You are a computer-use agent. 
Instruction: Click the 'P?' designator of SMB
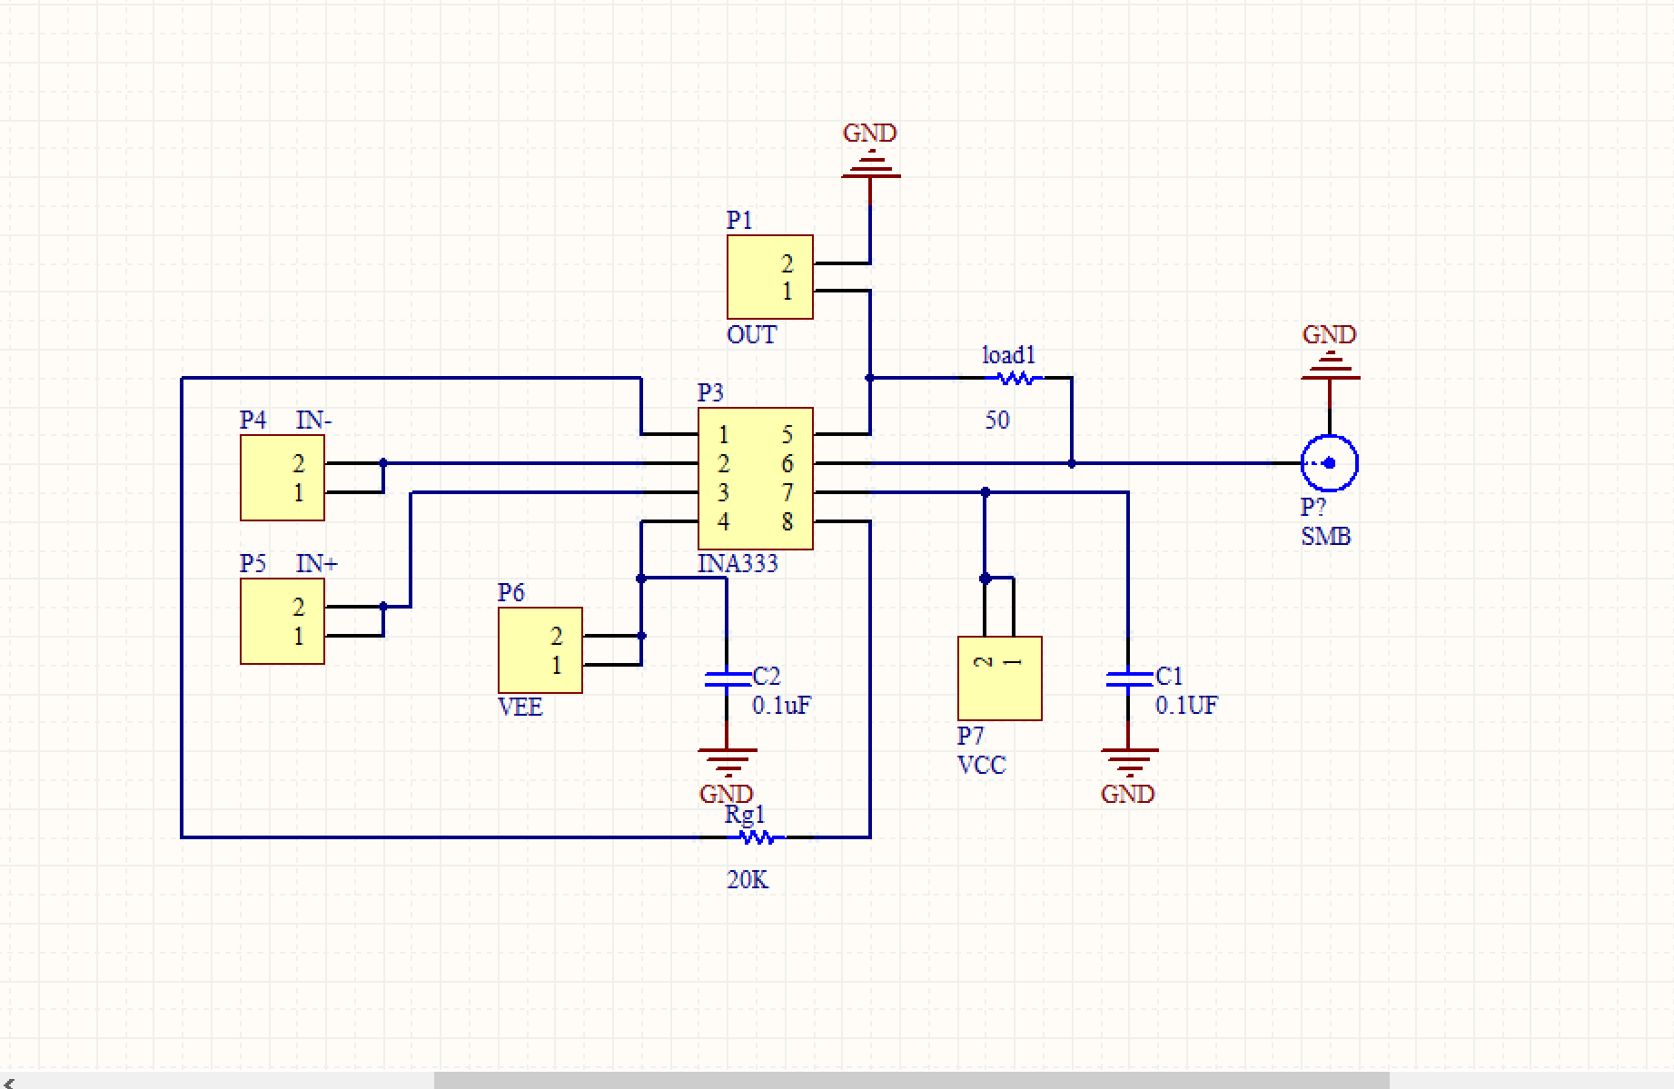click(x=1313, y=508)
